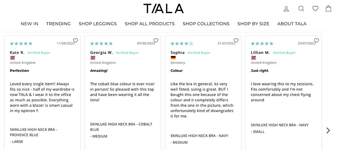
Task: Go to the NEW IN section
Action: pos(29,24)
